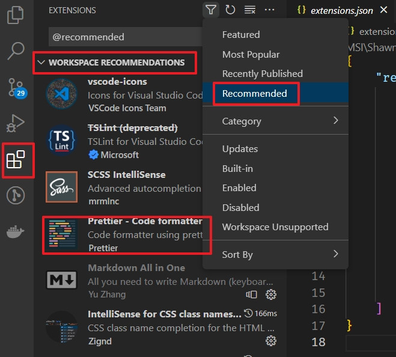The height and width of the screenshot is (357, 396).
Task: Refresh the extensions list
Action: [x=230, y=10]
